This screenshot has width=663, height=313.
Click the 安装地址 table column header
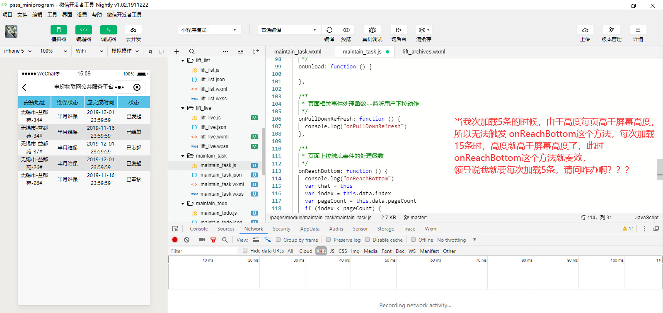[34, 102]
